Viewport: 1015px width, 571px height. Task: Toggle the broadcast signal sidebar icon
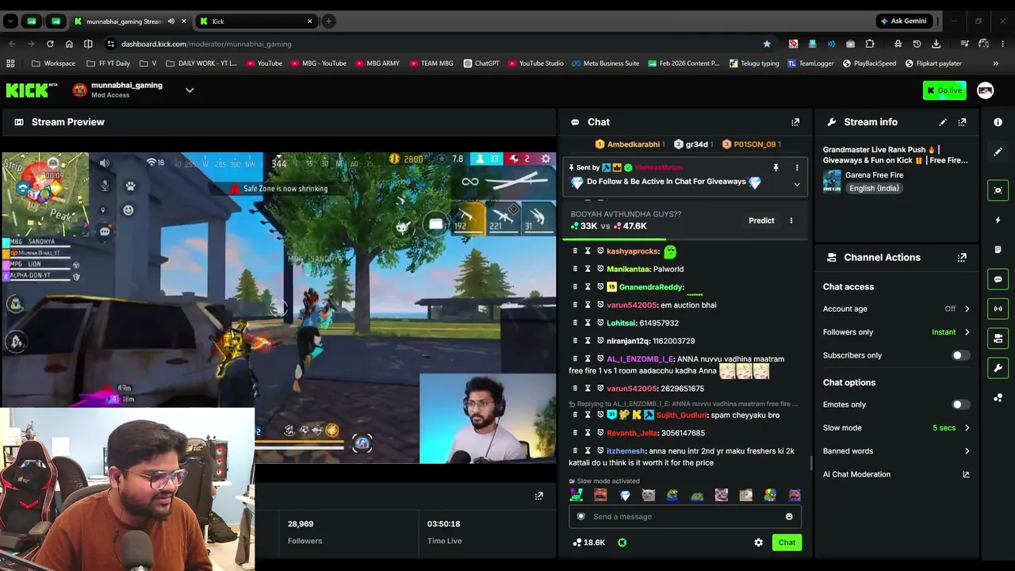998,308
